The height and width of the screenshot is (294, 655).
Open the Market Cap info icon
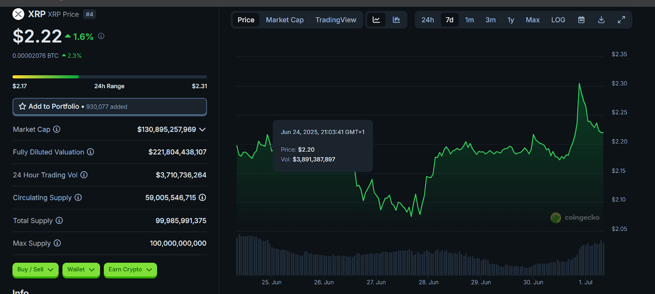[57, 129]
